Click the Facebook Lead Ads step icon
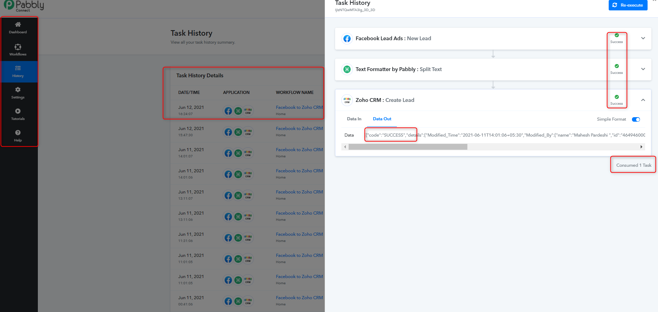Viewport: 658px width, 312px height. point(347,38)
